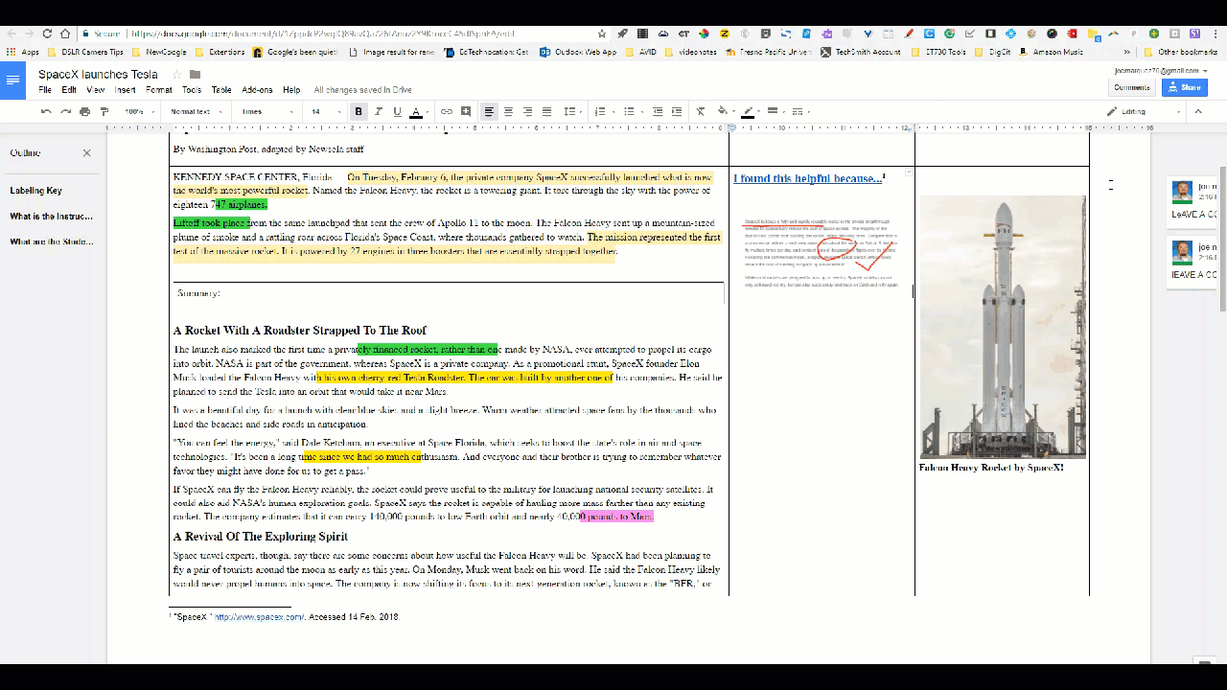The height and width of the screenshot is (690, 1227).
Task: Click the blue Share button
Action: pos(1184,87)
